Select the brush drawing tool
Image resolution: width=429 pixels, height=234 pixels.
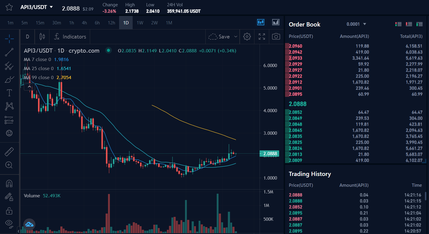(x=9, y=79)
